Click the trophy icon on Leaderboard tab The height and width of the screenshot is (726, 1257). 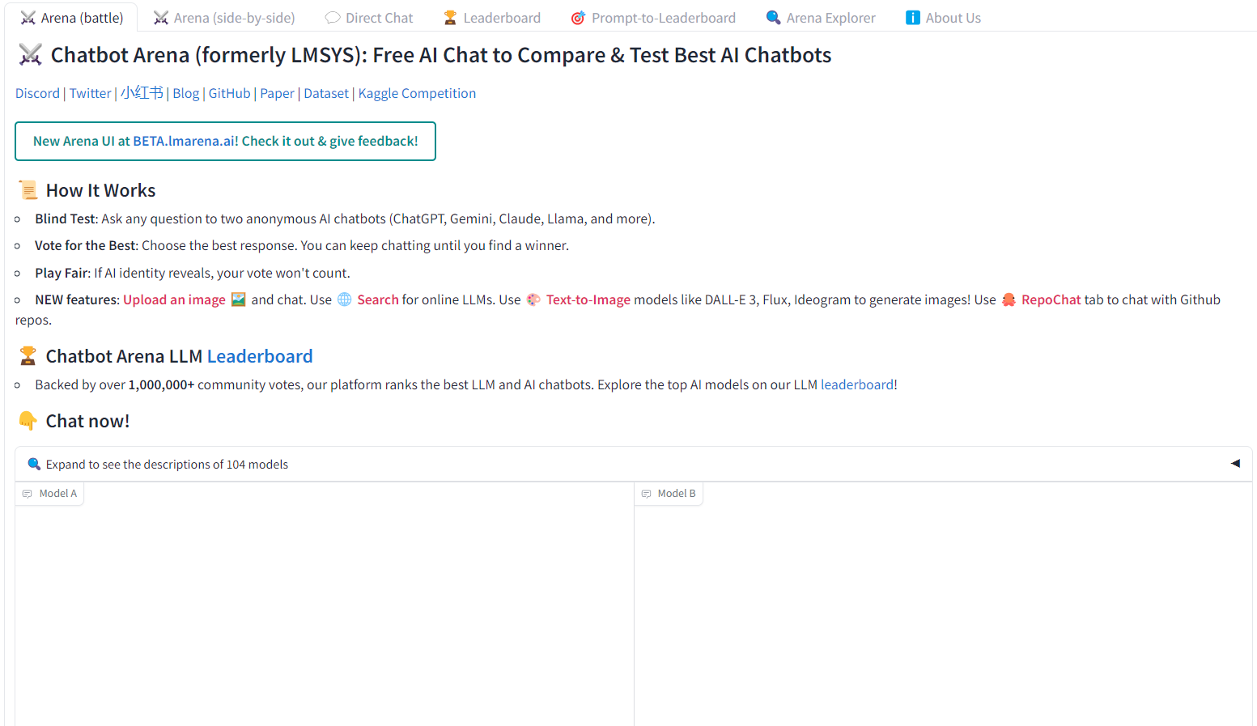(x=450, y=18)
